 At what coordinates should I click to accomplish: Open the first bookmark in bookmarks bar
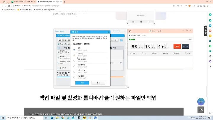coord(9,10)
